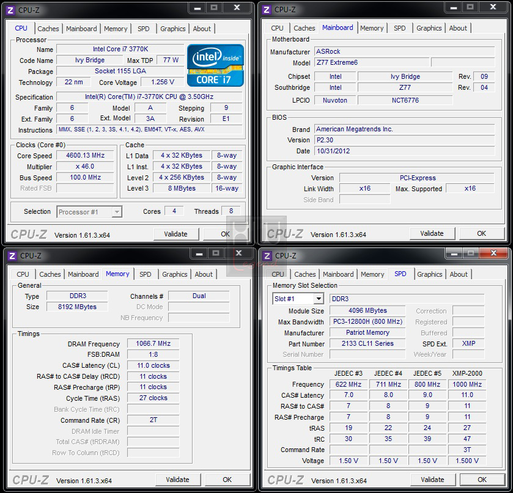Click the Core Speed value '4600.13 MHz'
Screen dimensions: 513x493
(x=85, y=155)
